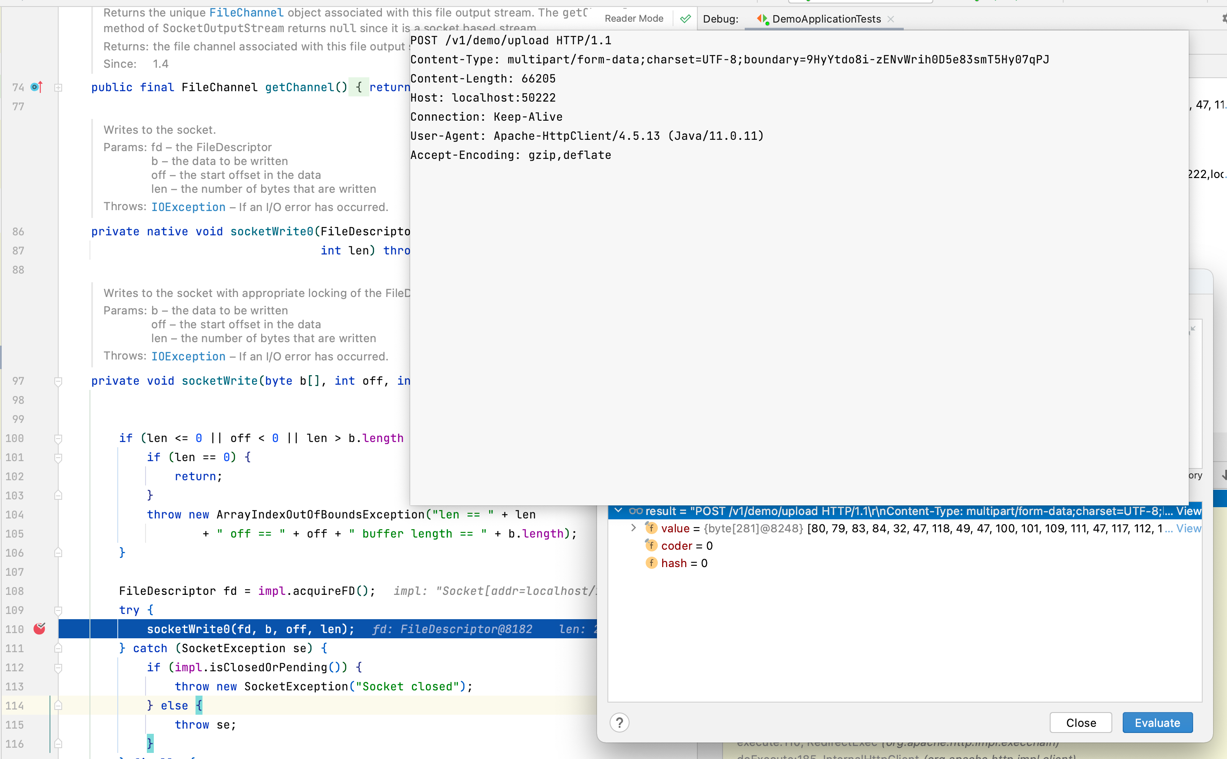Follow the IOException link above the socketWrite method
Screen dimensions: 1227x759
coord(188,356)
